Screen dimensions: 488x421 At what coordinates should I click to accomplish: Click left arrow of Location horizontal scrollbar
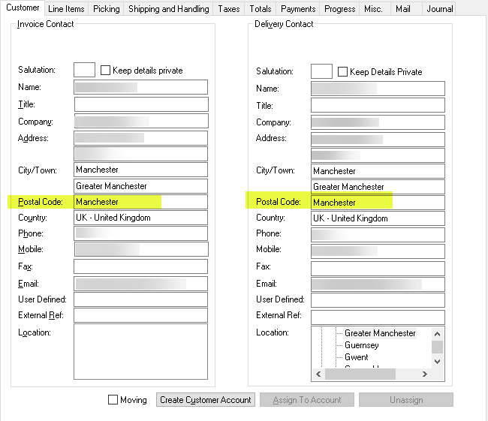coord(318,374)
